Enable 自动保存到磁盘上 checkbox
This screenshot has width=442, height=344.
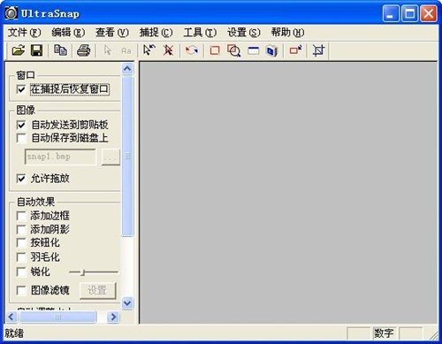tap(21, 138)
